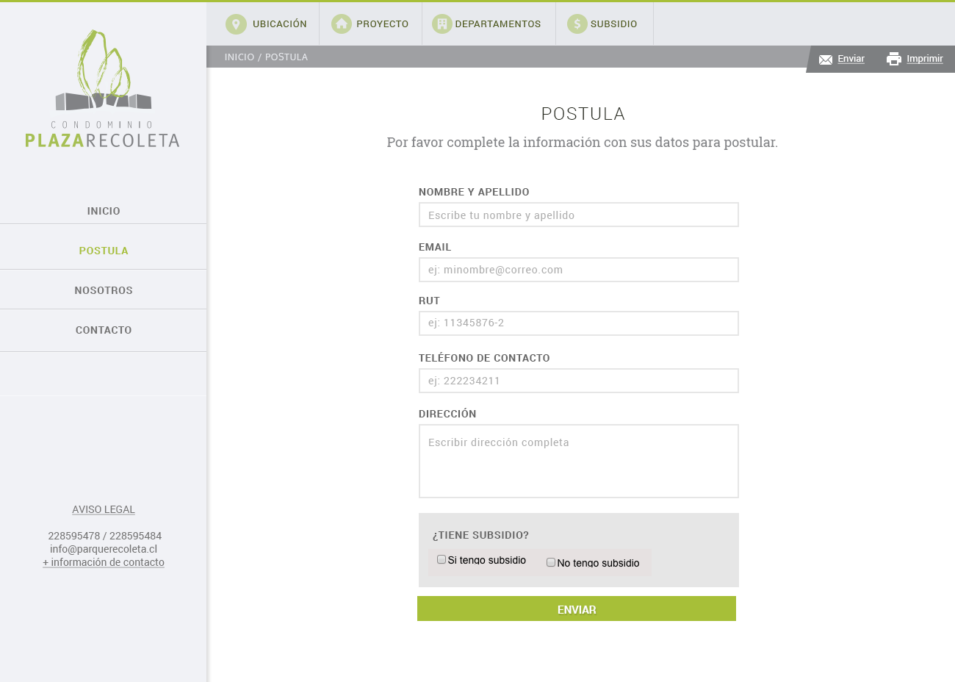Open the Contacto sidebar page
955x682 pixels.
coord(104,330)
